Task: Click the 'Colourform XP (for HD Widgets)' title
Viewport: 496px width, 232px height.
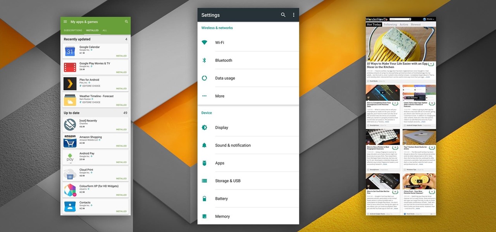Action: (x=99, y=186)
